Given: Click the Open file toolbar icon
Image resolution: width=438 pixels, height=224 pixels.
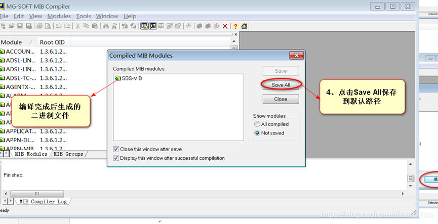Looking at the screenshot, I should (x=11, y=26).
